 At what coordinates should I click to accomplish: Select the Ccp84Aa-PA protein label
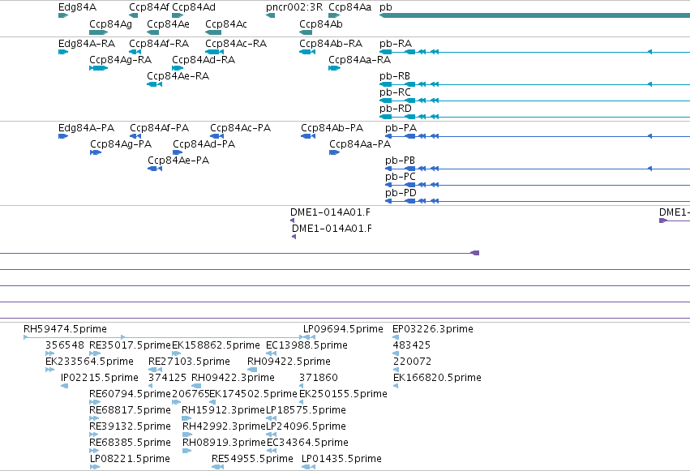360,144
